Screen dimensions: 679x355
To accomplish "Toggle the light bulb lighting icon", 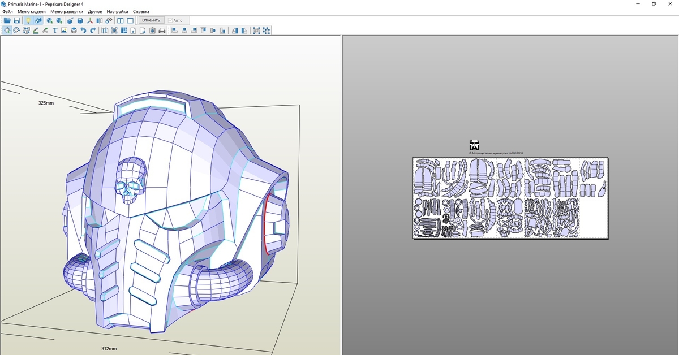I will [x=28, y=20].
